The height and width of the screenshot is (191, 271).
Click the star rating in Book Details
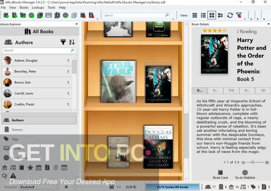[x=215, y=31]
